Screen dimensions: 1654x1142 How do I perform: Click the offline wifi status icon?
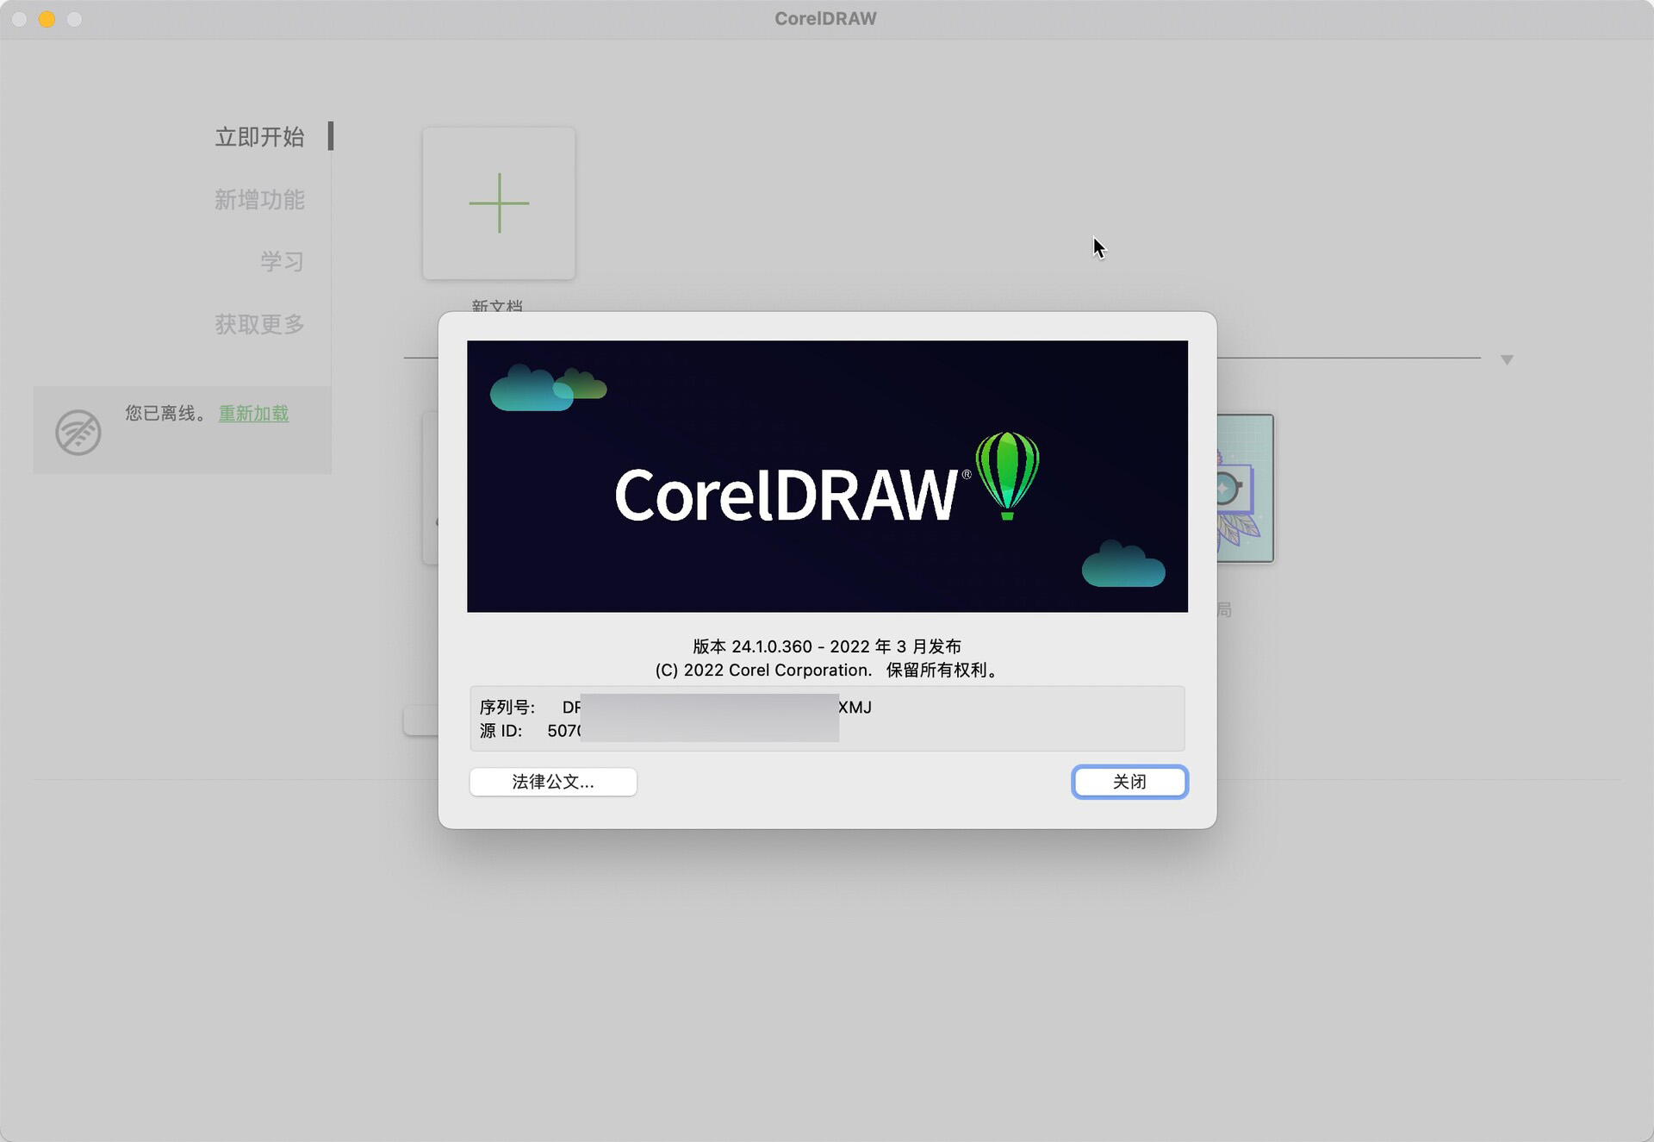coord(77,430)
